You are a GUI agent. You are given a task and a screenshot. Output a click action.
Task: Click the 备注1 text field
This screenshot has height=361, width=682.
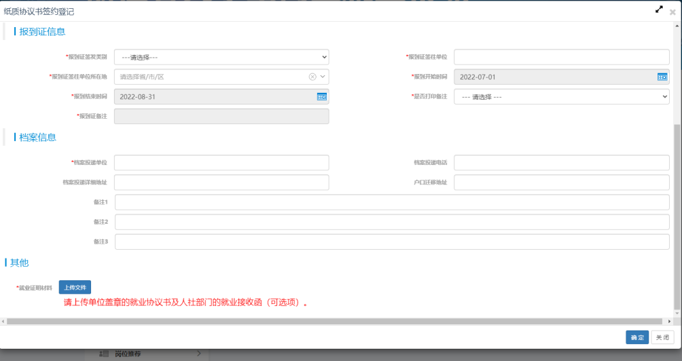point(392,202)
